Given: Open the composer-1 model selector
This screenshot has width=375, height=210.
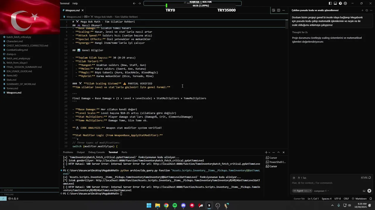Looking at the screenshot, I should (321, 191).
